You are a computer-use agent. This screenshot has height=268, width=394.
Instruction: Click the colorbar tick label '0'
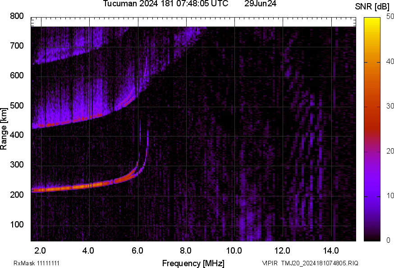point(388,241)
